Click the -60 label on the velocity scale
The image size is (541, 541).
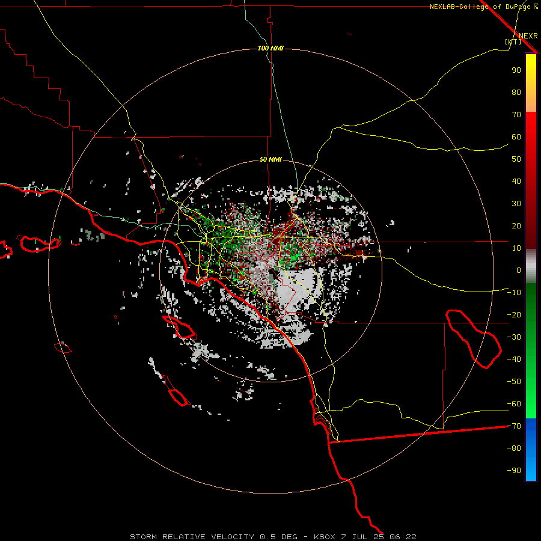click(514, 404)
